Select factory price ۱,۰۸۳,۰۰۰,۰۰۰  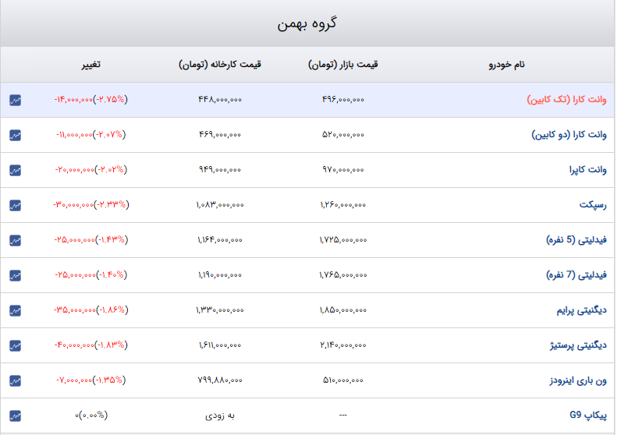coord(220,205)
